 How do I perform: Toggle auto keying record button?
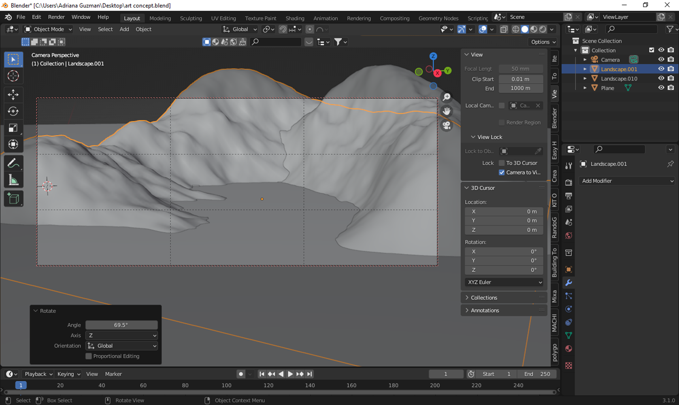coord(241,374)
